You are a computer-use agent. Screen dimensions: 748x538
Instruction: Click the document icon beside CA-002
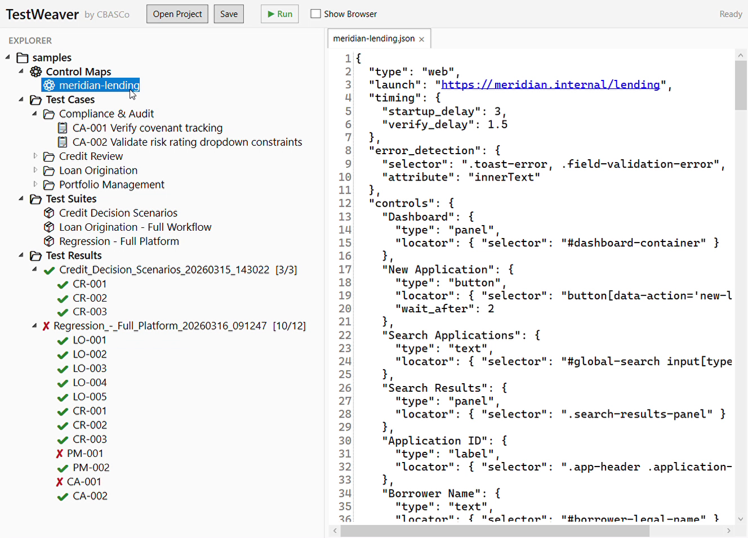tap(63, 142)
